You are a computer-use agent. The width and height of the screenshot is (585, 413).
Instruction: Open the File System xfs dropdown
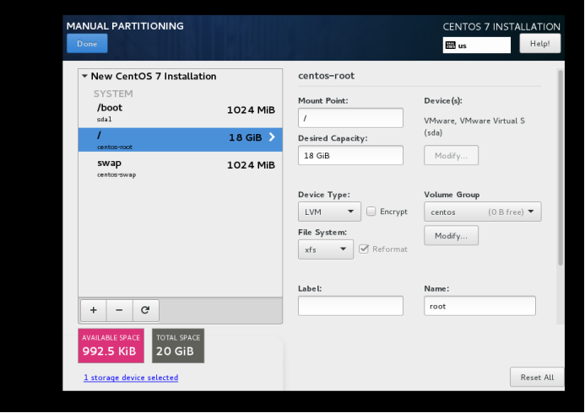[325, 249]
